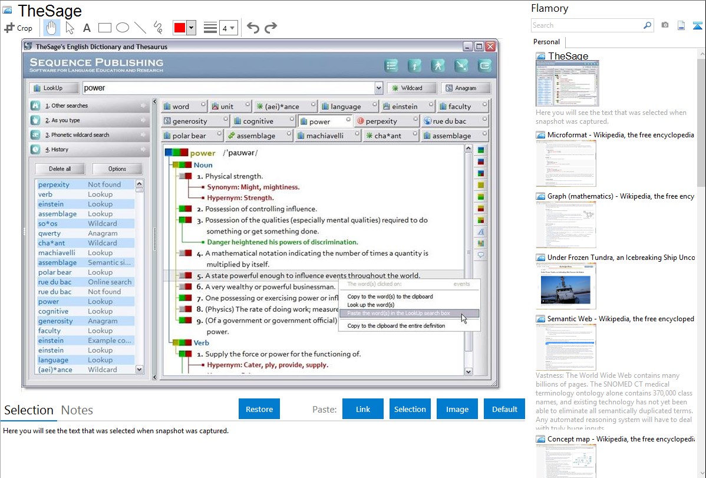Select the ellipse shape tool
The width and height of the screenshot is (706, 478).
click(122, 28)
